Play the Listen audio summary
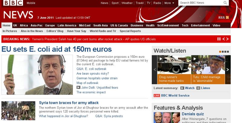This screenshot has width=242, height=123. coord(203,88)
